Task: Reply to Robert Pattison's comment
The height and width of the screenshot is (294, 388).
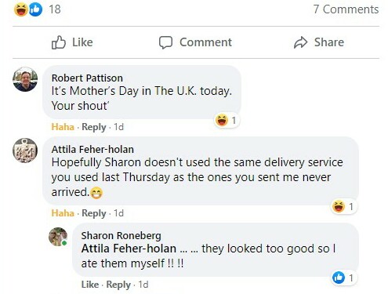Action: pos(94,127)
